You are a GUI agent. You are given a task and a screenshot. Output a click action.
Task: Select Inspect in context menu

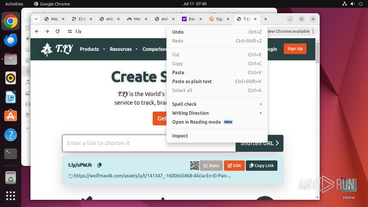[217, 136]
